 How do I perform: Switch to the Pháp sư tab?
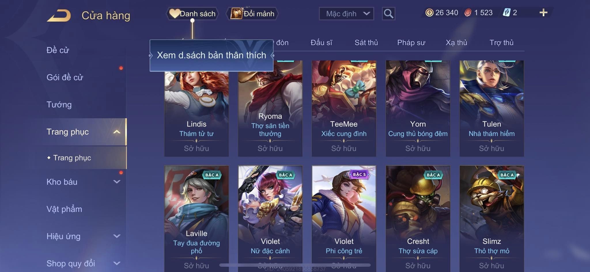[411, 43]
